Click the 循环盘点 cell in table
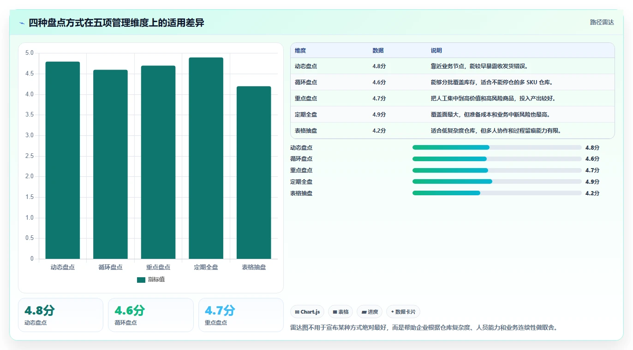This screenshot has height=350, width=633. [306, 82]
